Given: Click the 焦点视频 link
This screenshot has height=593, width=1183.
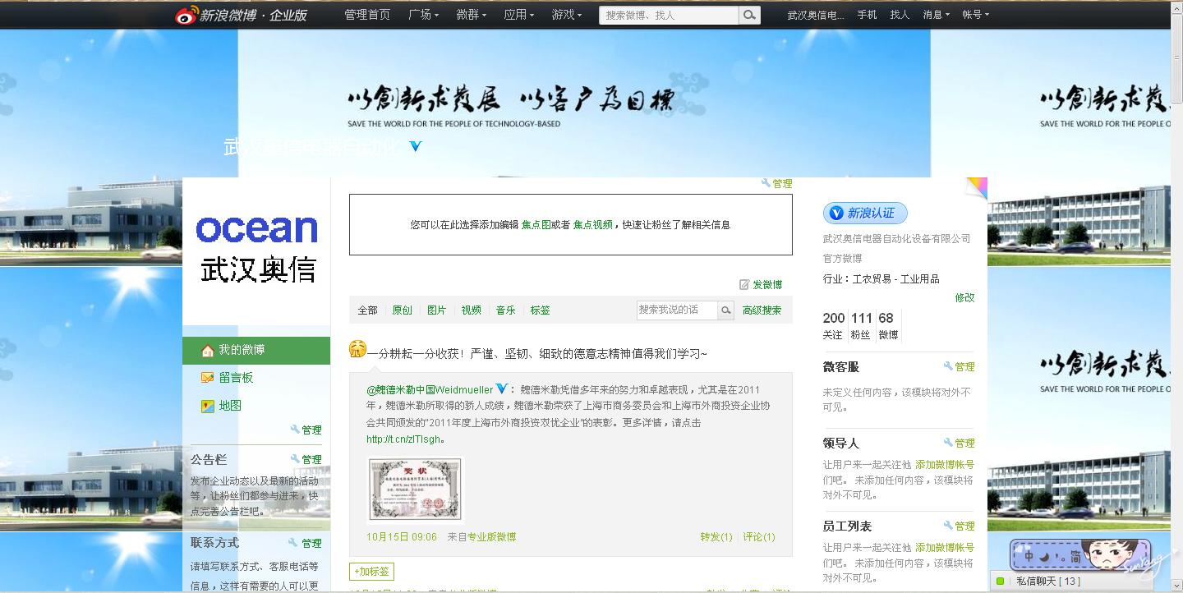Looking at the screenshot, I should pos(593,224).
